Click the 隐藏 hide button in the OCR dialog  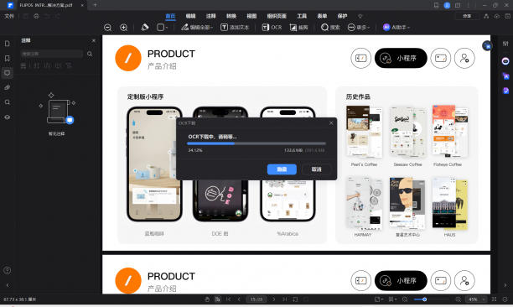(x=282, y=169)
